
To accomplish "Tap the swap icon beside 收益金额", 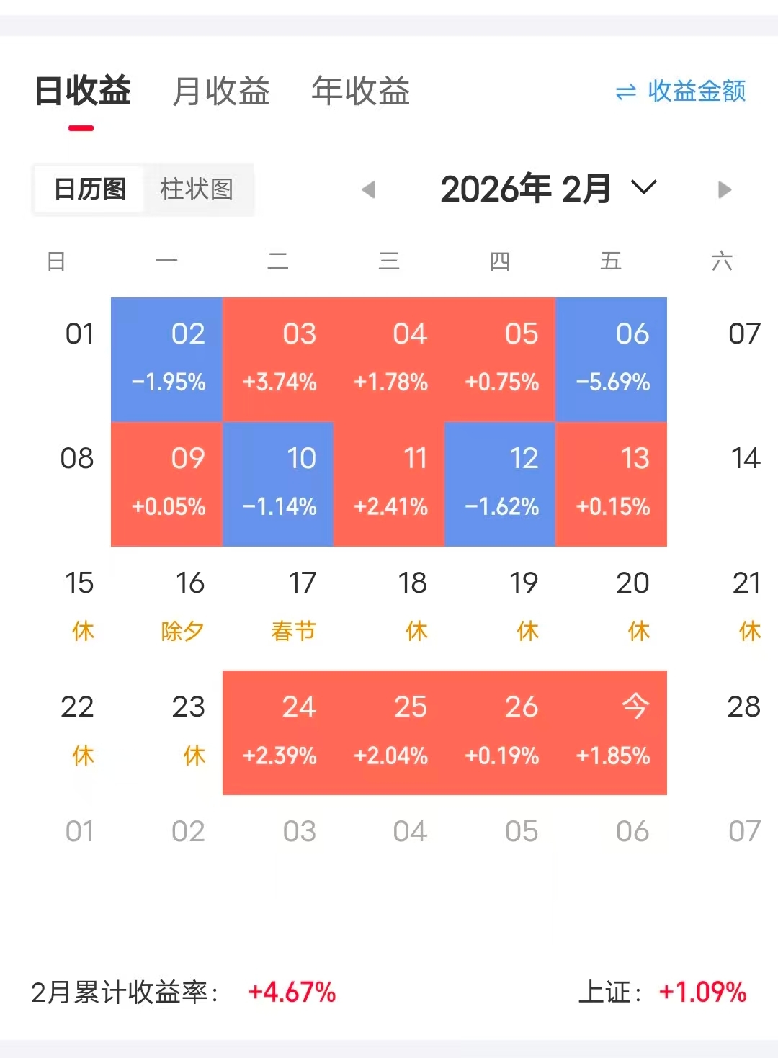I will click(x=626, y=91).
